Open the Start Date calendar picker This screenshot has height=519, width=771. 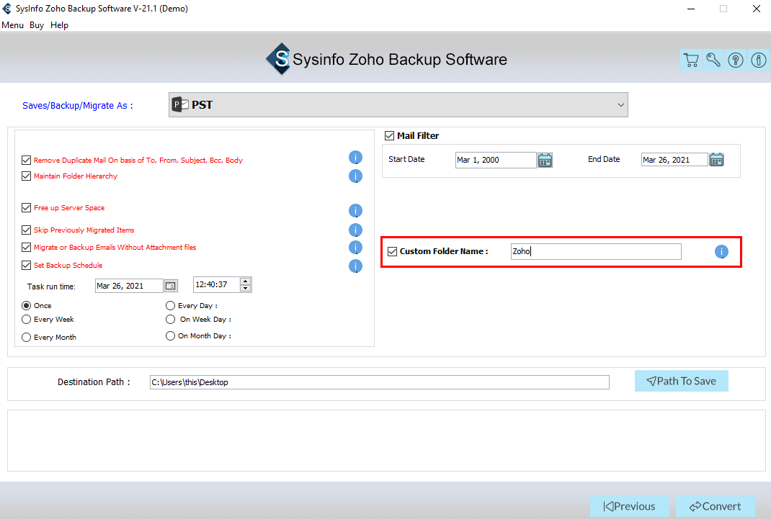pyautogui.click(x=545, y=160)
